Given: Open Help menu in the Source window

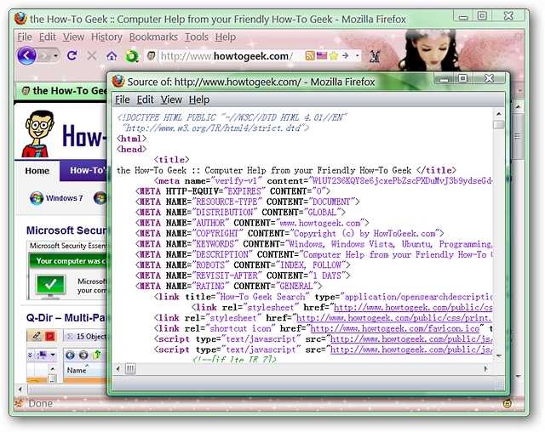Looking at the screenshot, I should [199, 99].
